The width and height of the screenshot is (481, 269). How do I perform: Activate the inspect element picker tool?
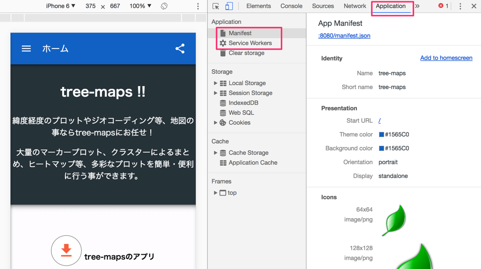216,6
